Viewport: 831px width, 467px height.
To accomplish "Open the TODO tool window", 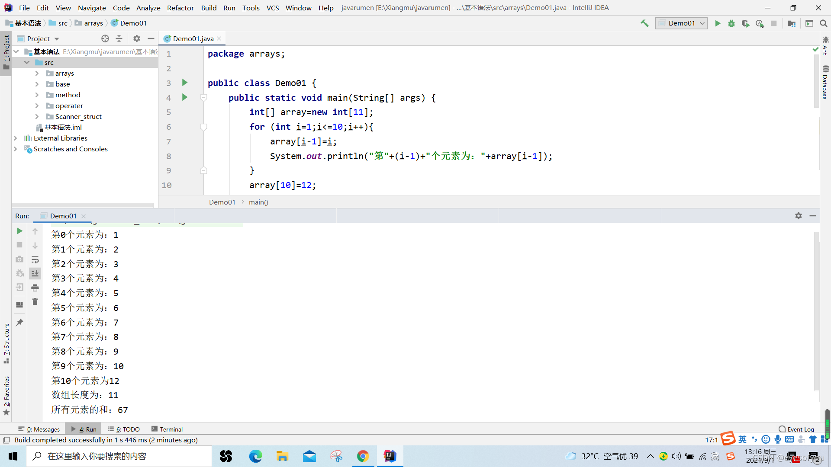I will tap(124, 429).
